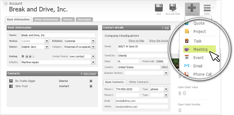Click the Show the Route link

(x=158, y=41)
